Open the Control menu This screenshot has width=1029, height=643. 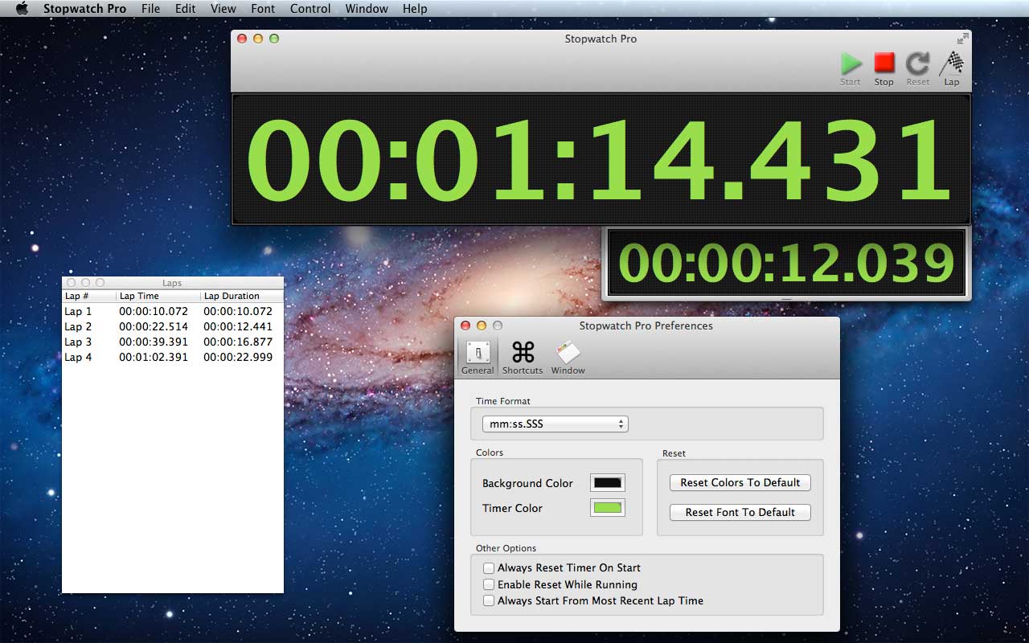click(x=310, y=9)
